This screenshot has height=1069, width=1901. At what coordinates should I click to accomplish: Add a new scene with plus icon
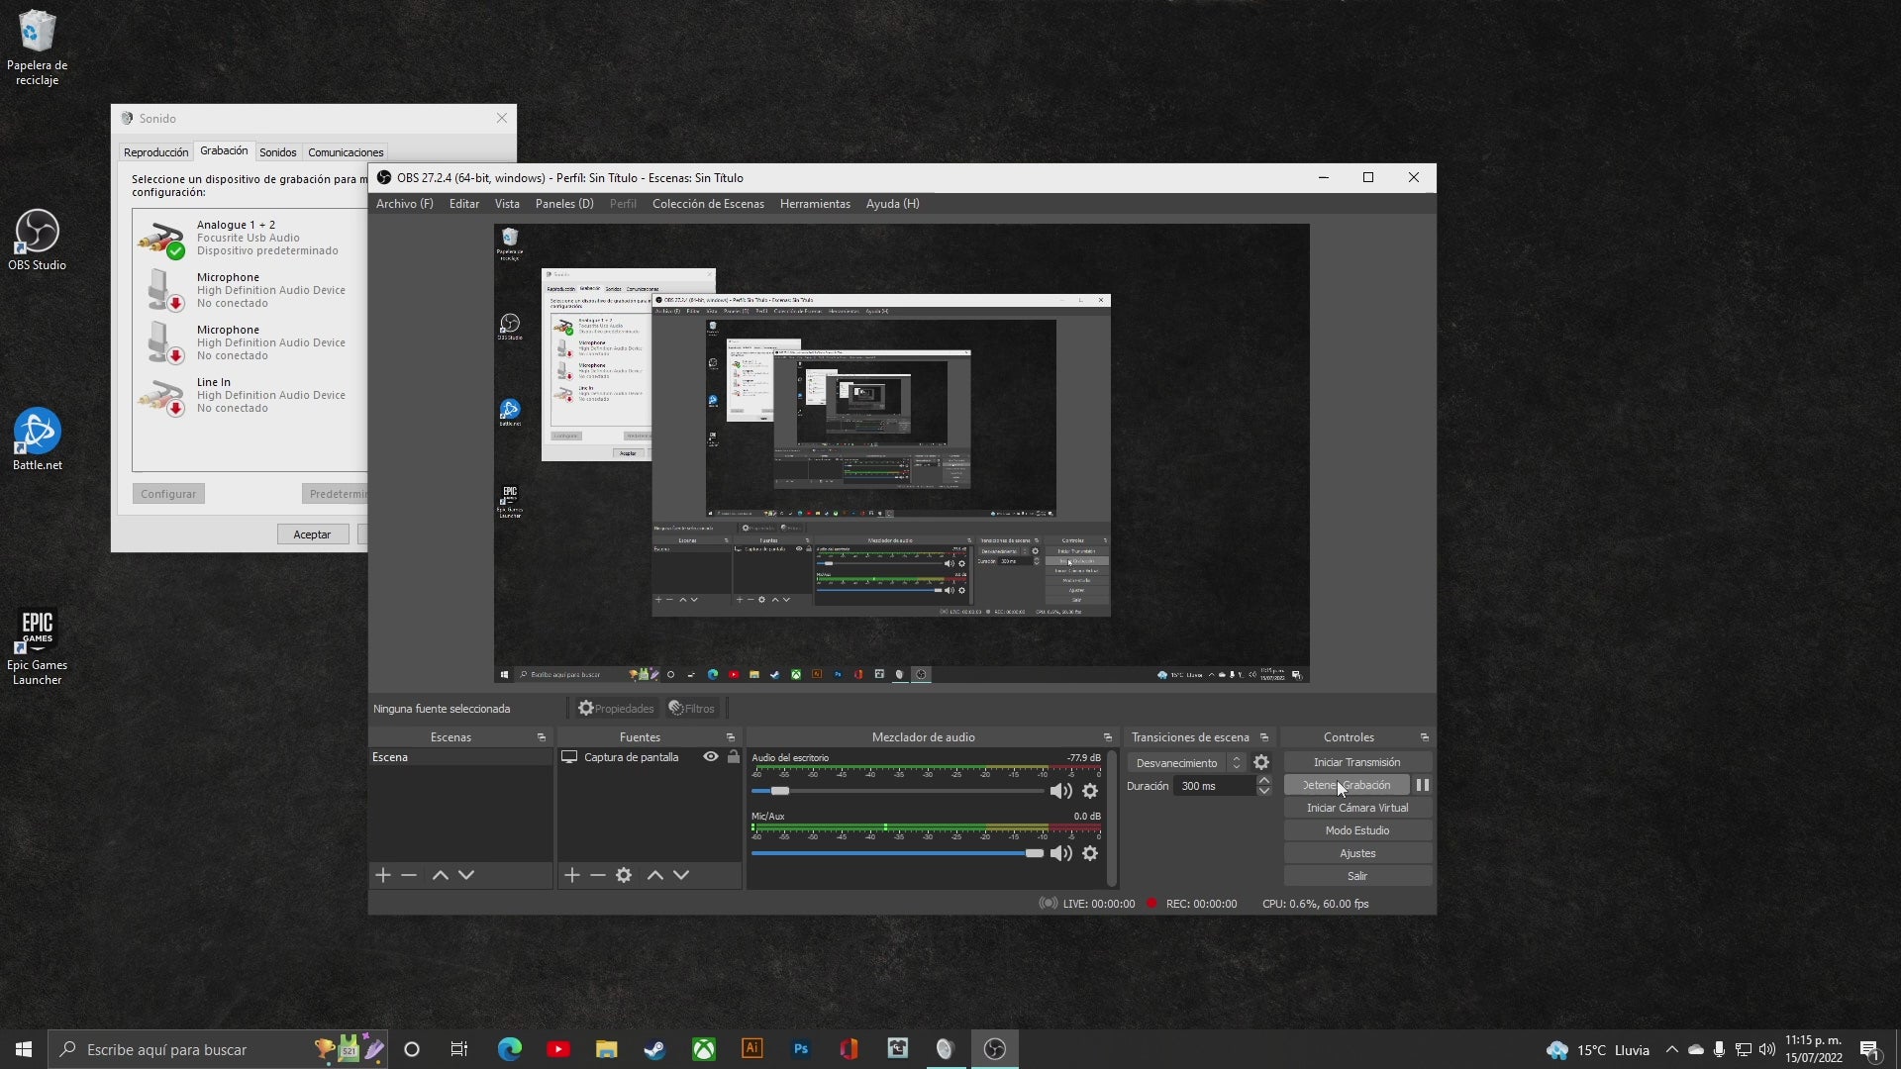point(383,875)
